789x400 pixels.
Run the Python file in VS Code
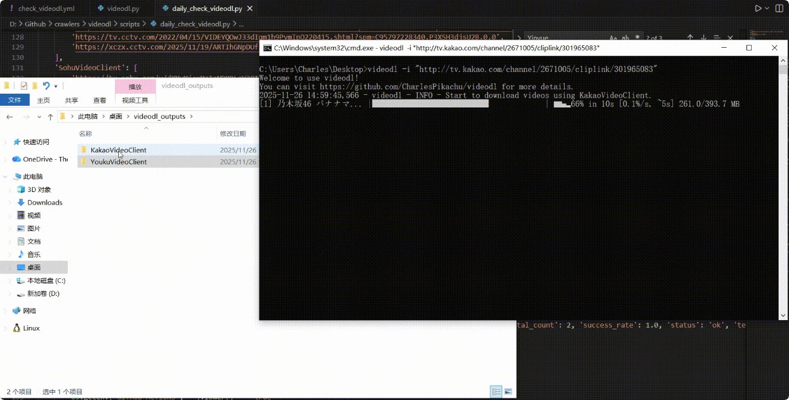(758, 9)
